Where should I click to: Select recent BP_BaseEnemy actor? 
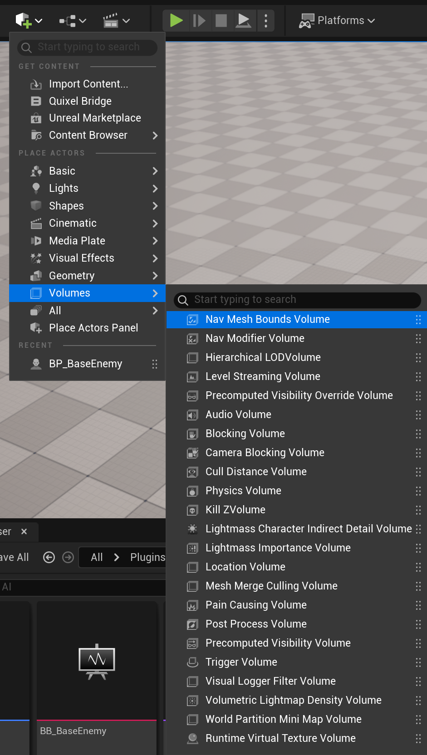tap(87, 364)
